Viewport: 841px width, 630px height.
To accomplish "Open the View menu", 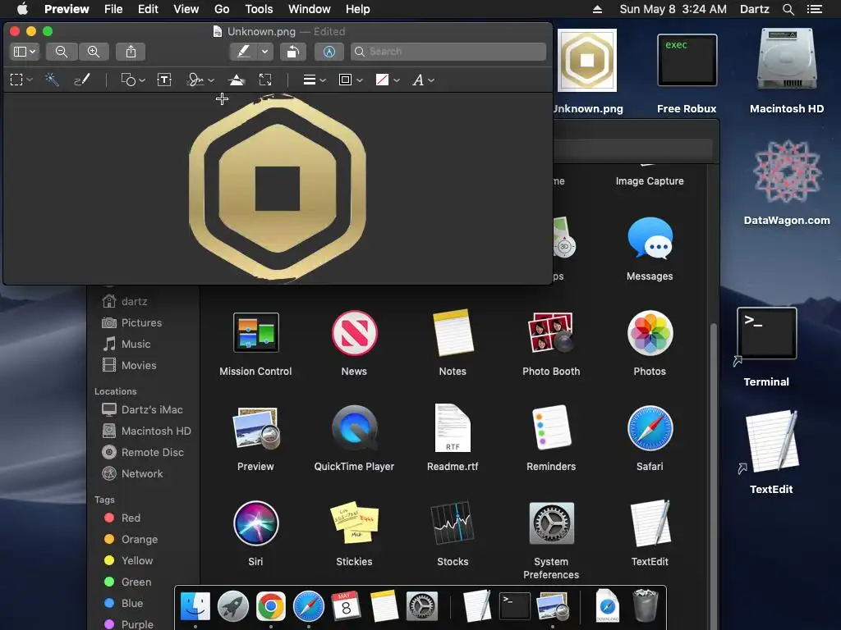I will click(x=186, y=9).
